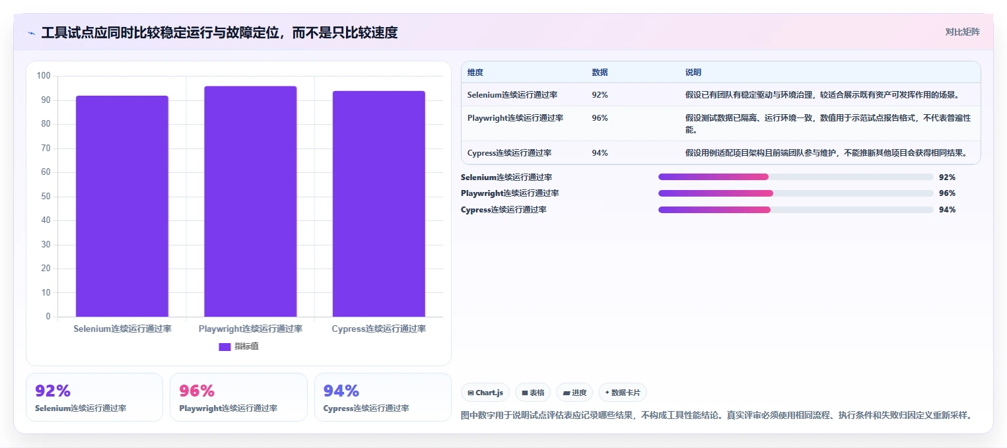Select the Chart.js tag chip
Screen dimensions: 1007x448
tap(485, 393)
